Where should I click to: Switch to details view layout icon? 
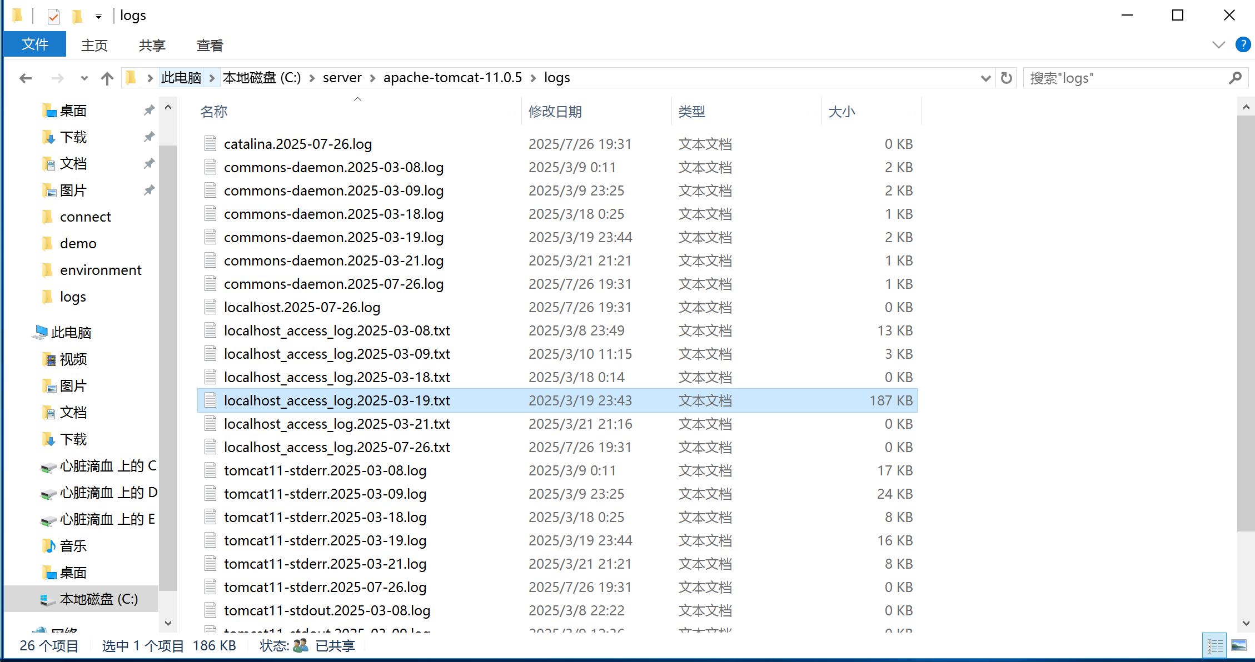tap(1214, 646)
